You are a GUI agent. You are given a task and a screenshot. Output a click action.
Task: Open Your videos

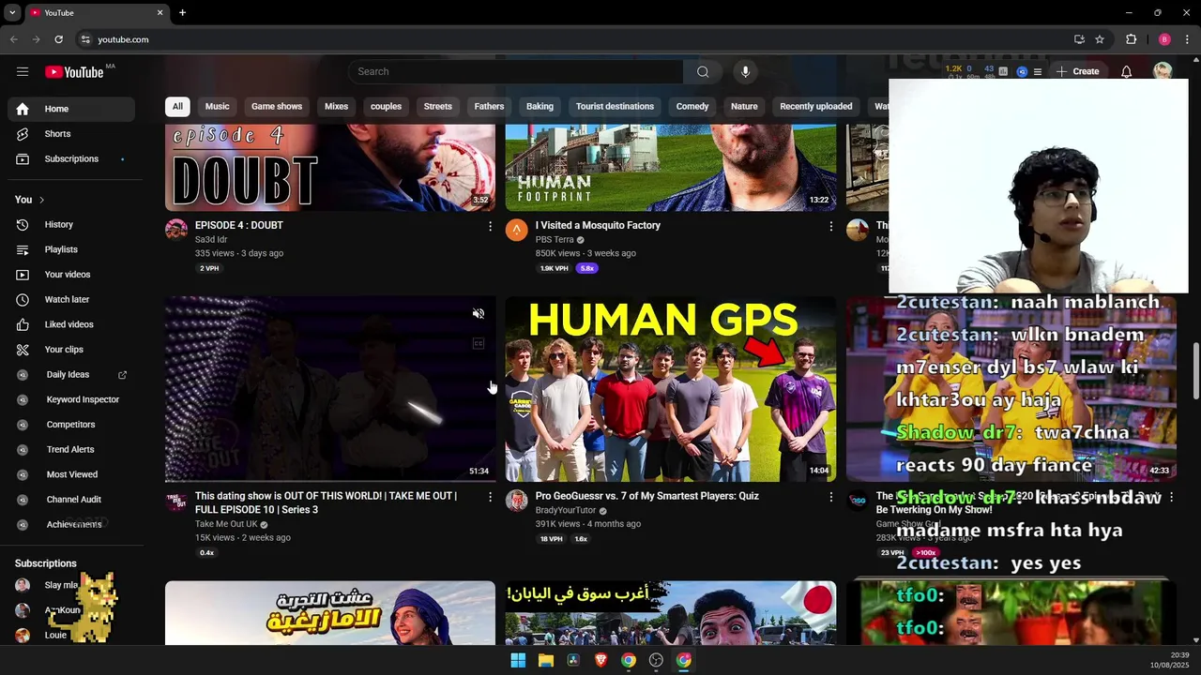click(x=71, y=275)
